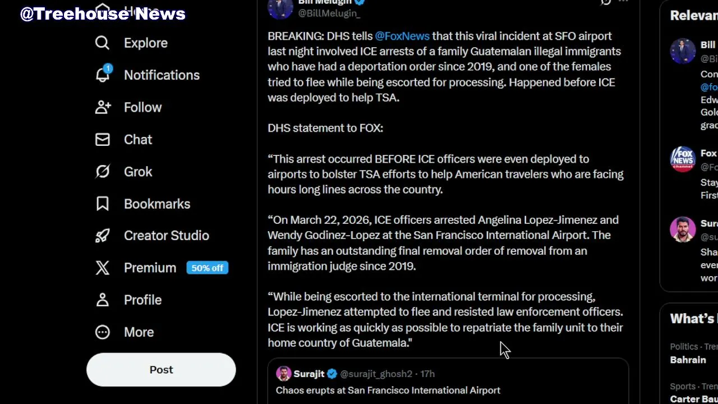The width and height of the screenshot is (718, 404).
Task: Click the @surajit_ghosh2 handle
Action: pos(376,374)
